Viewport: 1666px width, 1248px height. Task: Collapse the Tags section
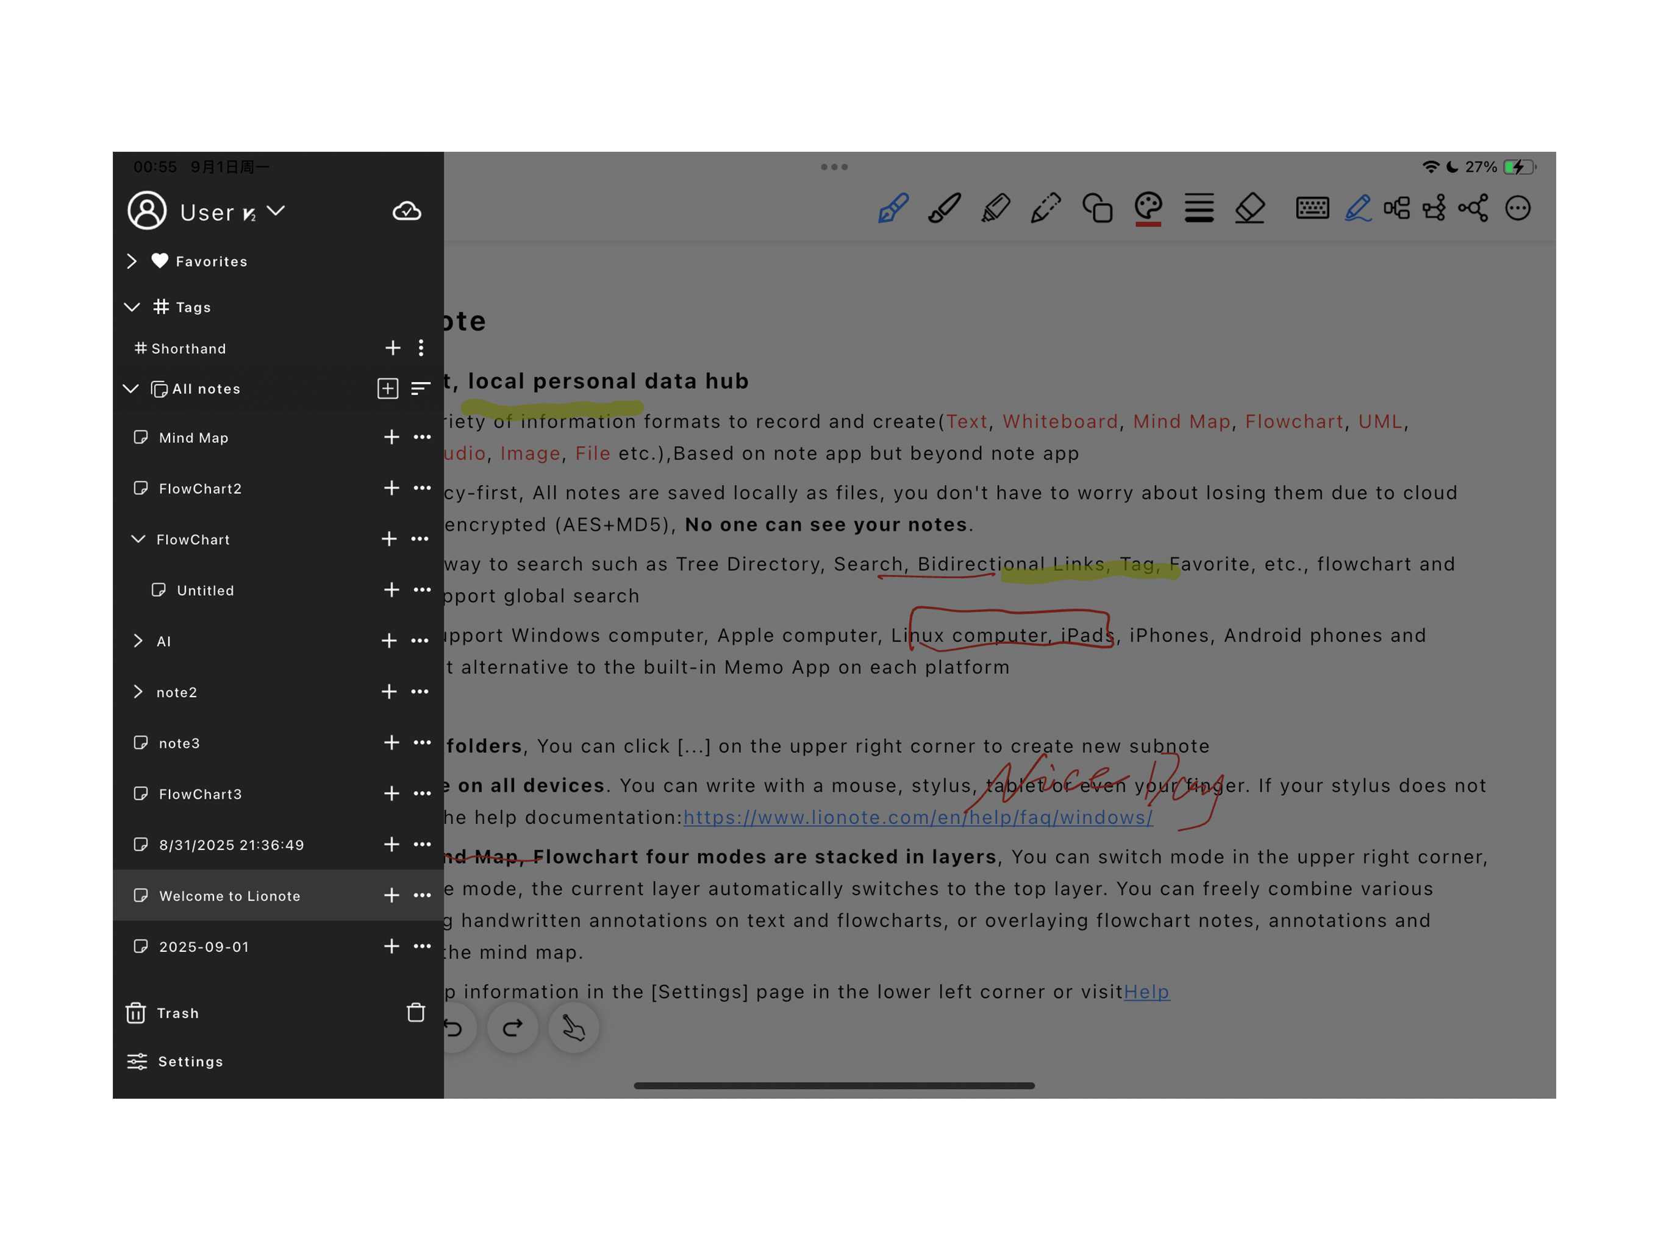pos(132,307)
